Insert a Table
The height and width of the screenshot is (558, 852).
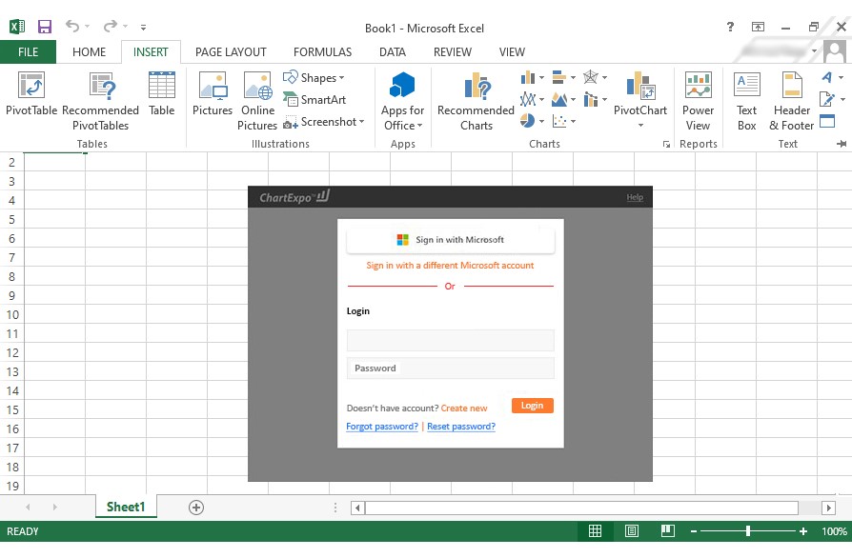[x=162, y=94]
